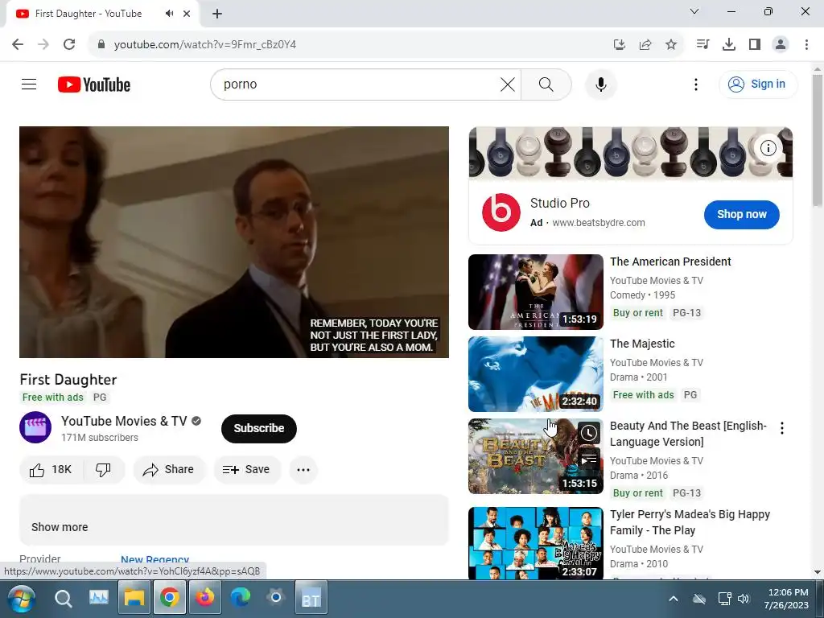Open the Windows Start button
Viewport: 824px width, 618px height.
tap(21, 598)
